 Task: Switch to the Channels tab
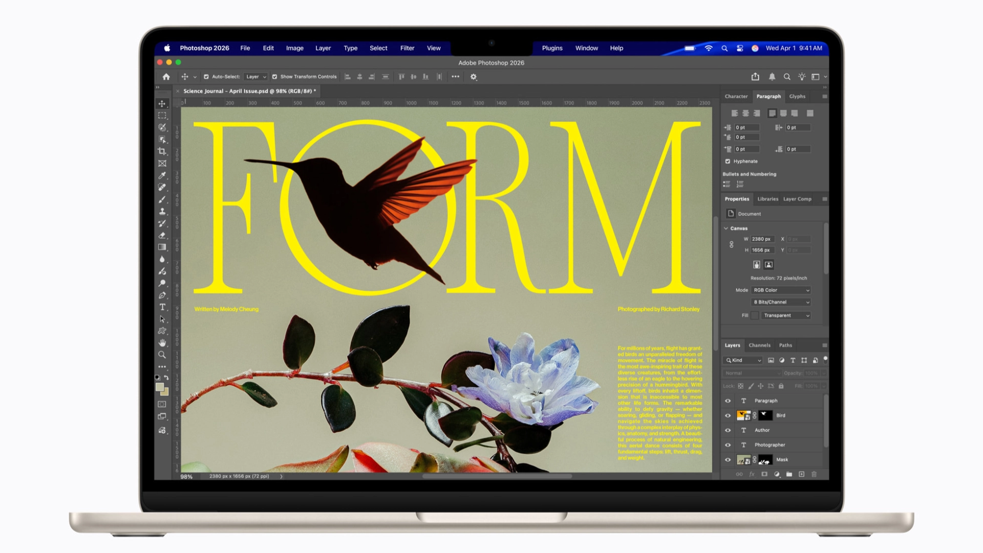click(x=759, y=346)
